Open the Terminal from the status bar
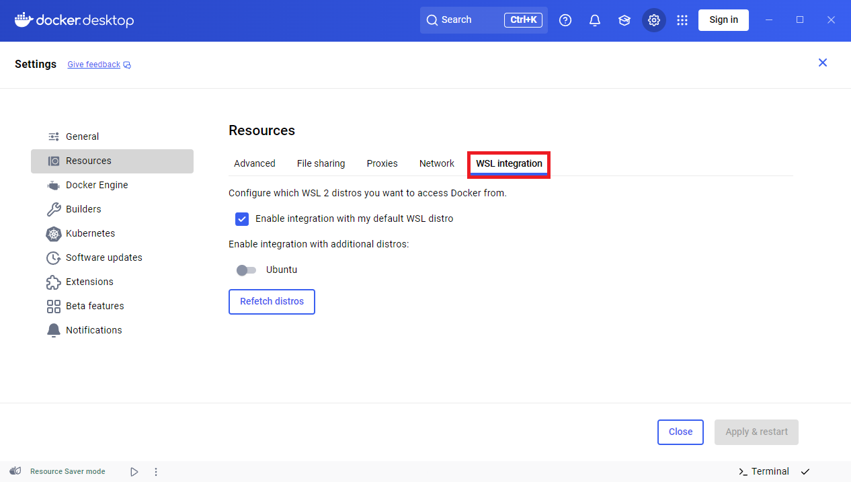 click(x=764, y=471)
